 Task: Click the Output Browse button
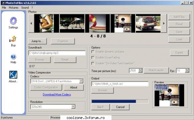(102, 90)
